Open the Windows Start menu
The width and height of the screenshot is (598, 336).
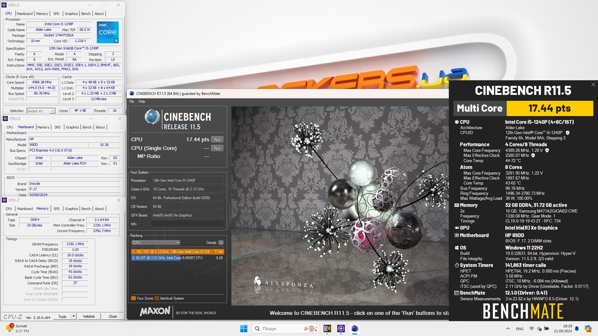244,329
